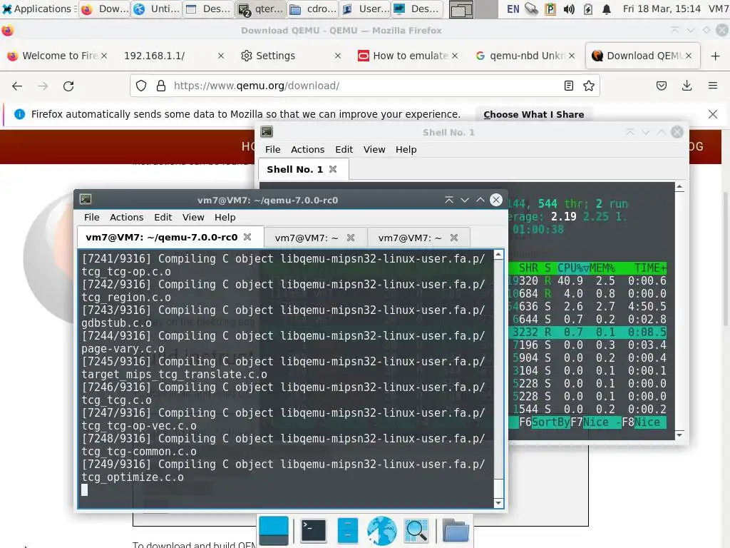Open View menu in Shell No. 1 window

(x=374, y=150)
